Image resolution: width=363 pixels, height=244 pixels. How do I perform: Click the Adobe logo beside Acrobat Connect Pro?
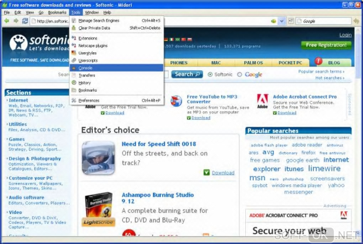[263, 101]
